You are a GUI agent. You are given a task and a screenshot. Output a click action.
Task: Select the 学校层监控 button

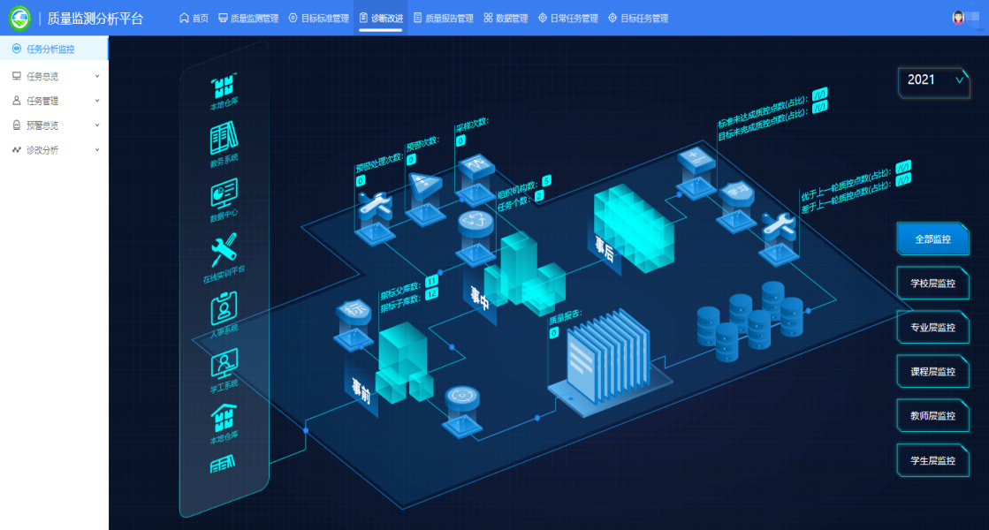pos(932,284)
